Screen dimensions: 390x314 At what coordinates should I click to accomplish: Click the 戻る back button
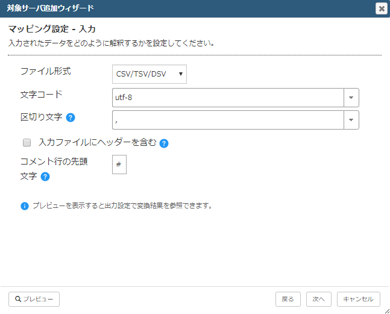point(288,299)
